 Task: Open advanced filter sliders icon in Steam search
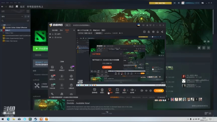[x=28, y=21]
